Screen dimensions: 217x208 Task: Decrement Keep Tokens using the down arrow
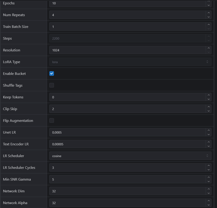pos(208,99)
